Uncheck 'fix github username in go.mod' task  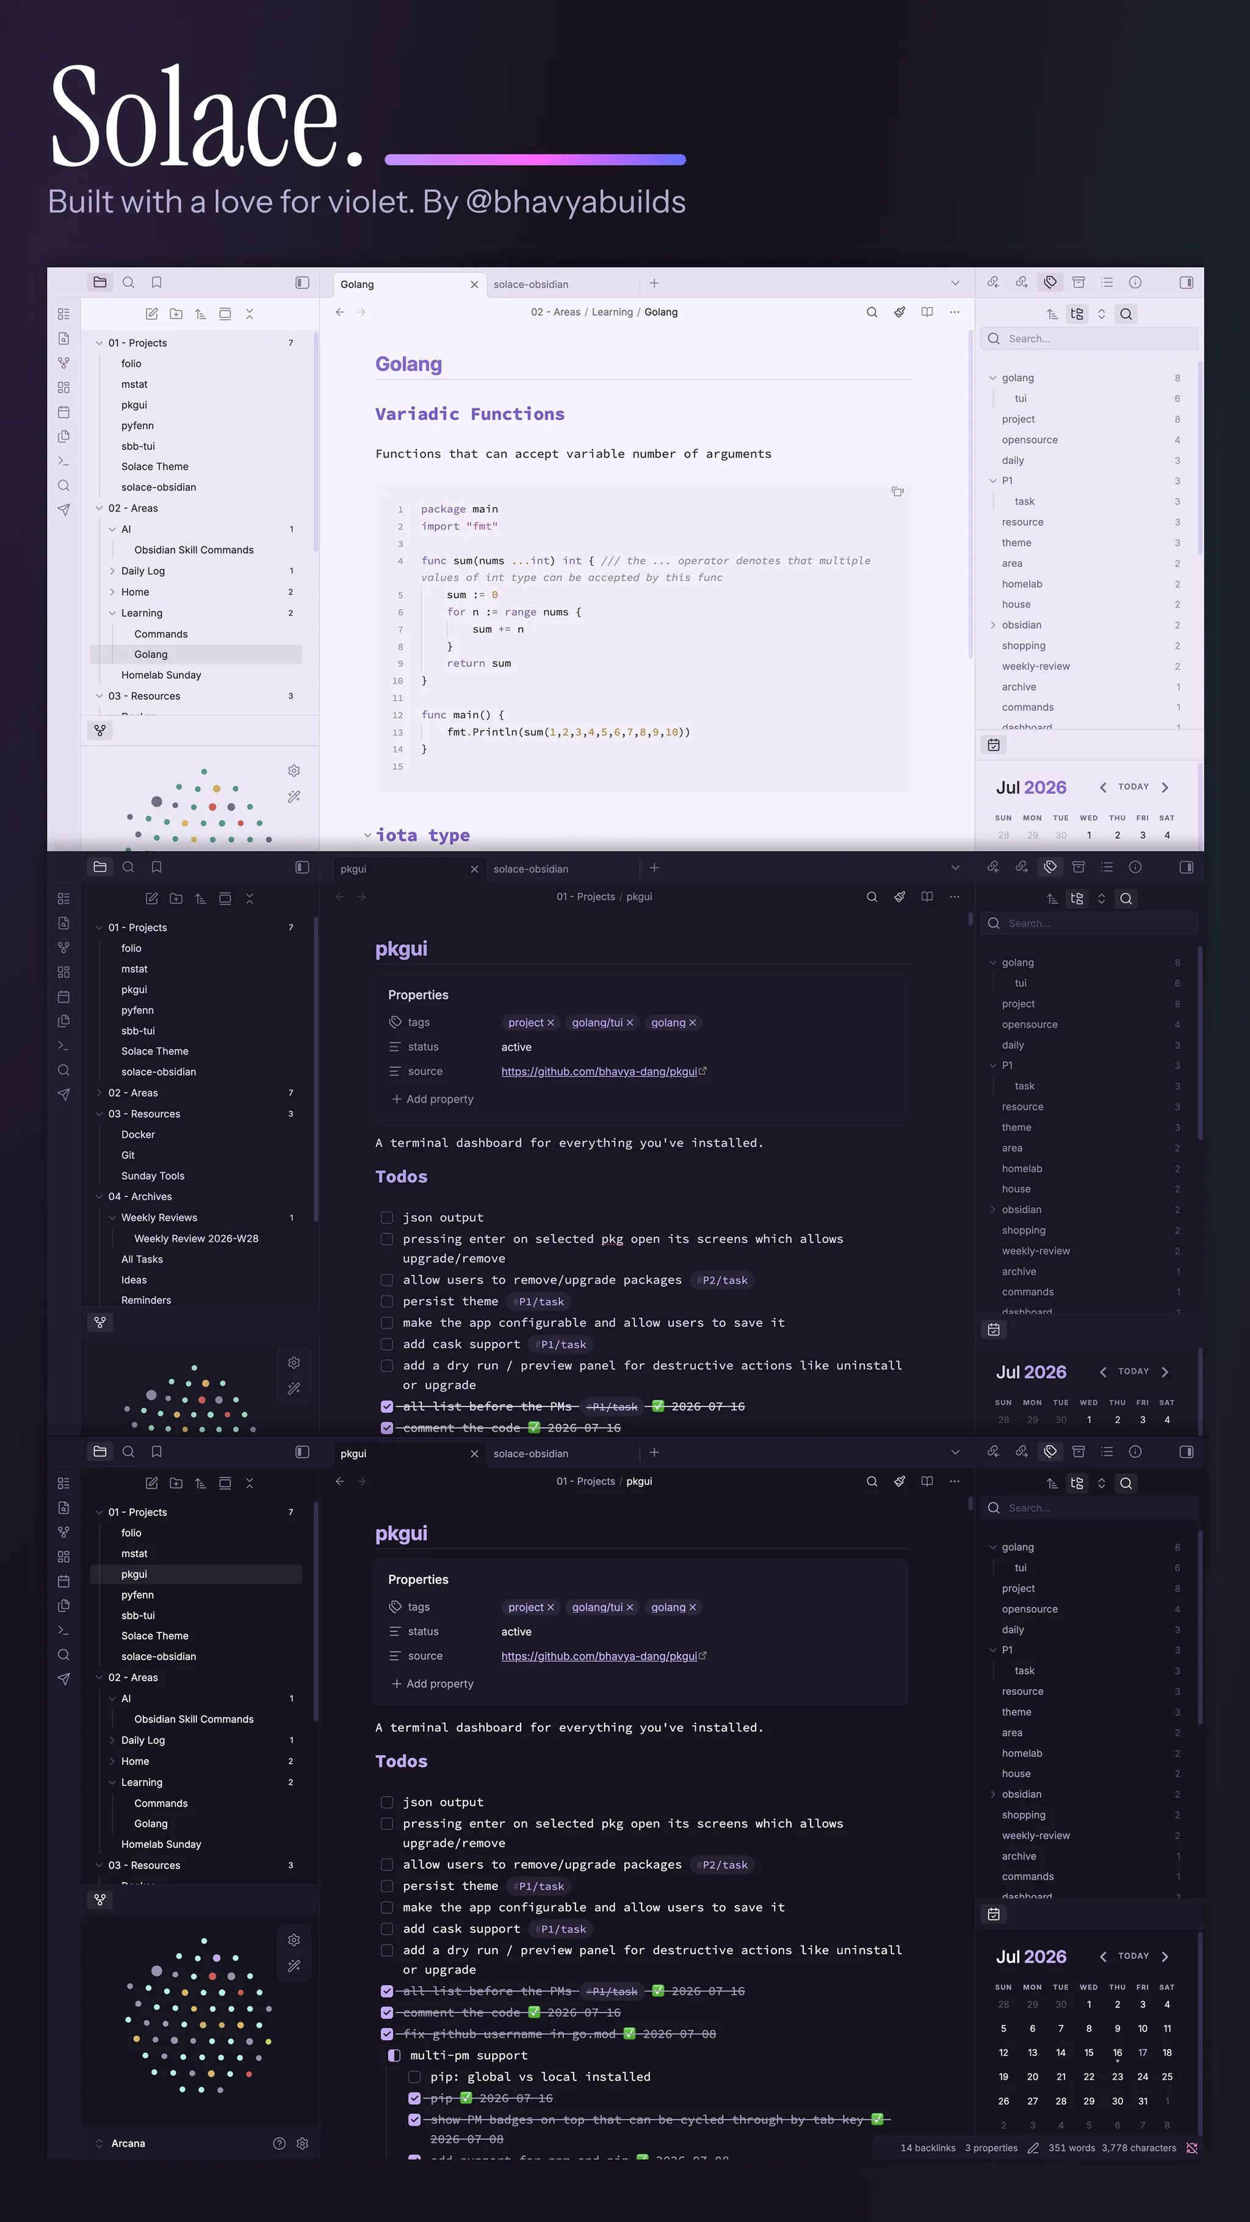(388, 2034)
